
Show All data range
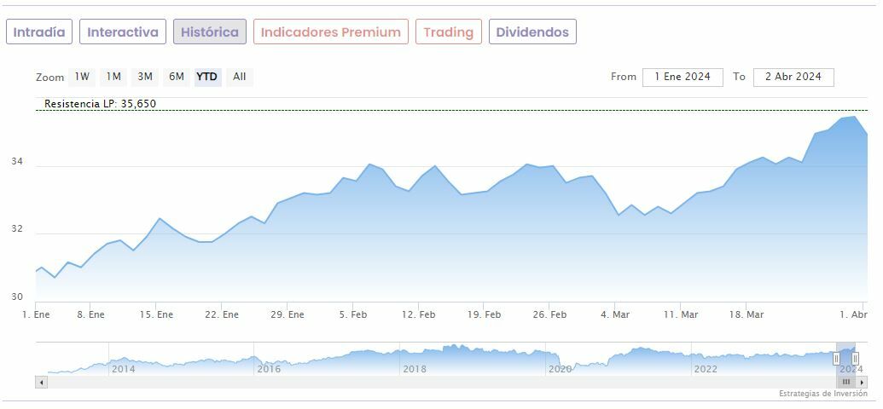240,77
